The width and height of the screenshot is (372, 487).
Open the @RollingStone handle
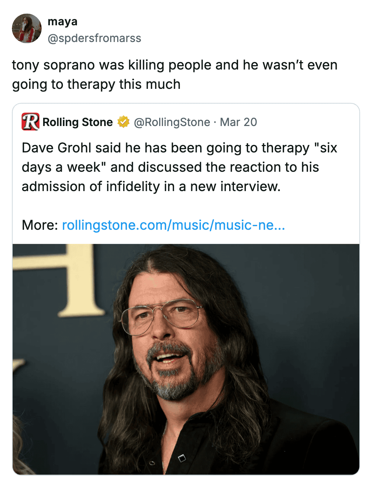pyautogui.click(x=172, y=122)
